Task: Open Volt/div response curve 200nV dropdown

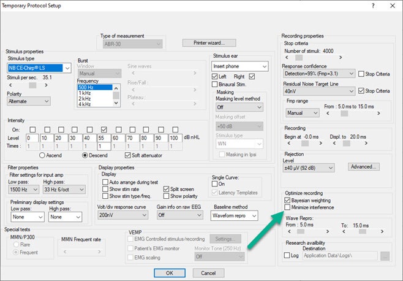Action: coord(123,215)
